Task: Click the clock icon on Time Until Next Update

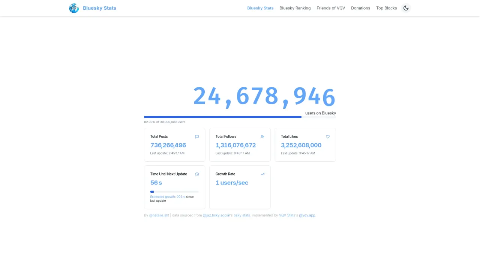Action: [197, 174]
